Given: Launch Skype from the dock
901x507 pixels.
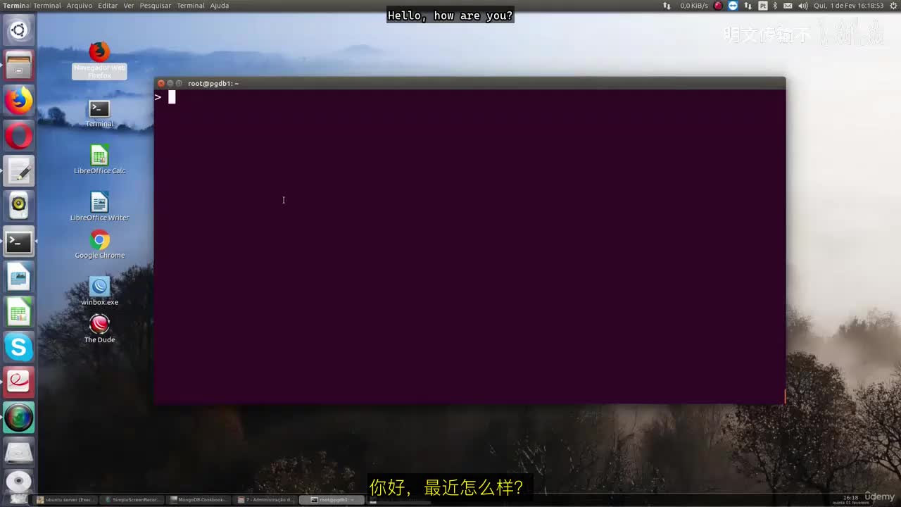Looking at the screenshot, I should (18, 347).
